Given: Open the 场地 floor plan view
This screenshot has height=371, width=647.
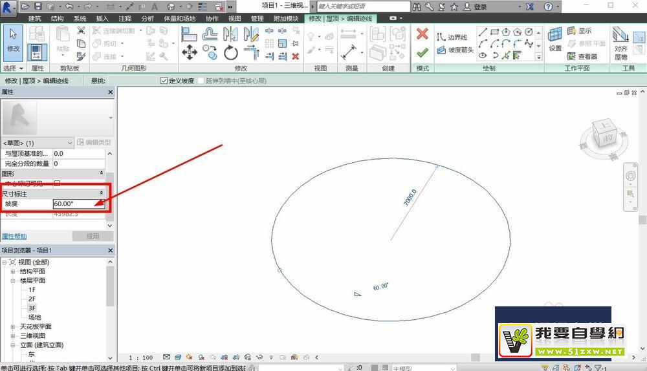Looking at the screenshot, I should 35,317.
